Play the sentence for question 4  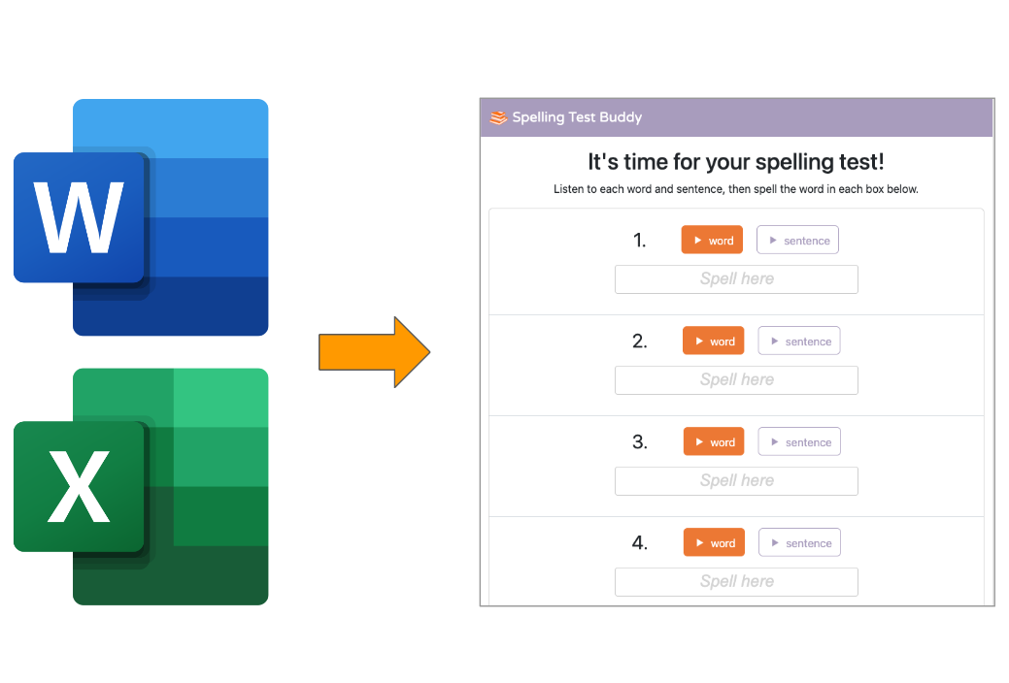798,543
